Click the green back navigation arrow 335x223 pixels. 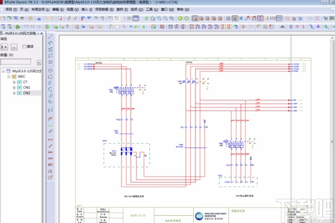click(180, 18)
